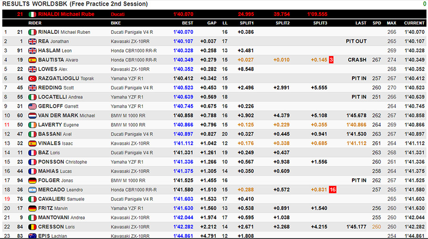The image size is (428, 239).
Task: Click the Argentine flag next to MERCADO Leandro
Action: click(x=32, y=190)
